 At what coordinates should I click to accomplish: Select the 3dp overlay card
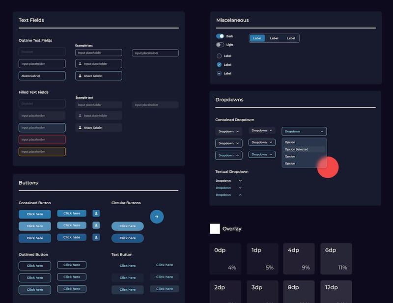[x=262, y=292]
